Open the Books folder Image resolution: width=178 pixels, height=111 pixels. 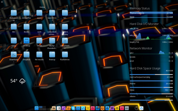26,27
